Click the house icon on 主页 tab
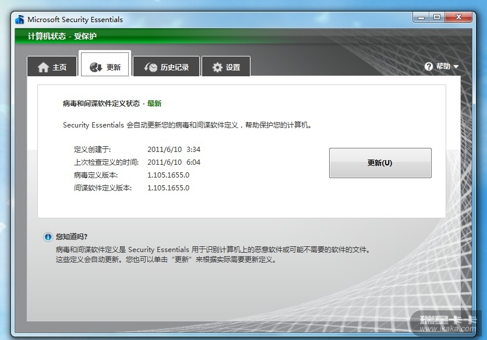 point(43,67)
